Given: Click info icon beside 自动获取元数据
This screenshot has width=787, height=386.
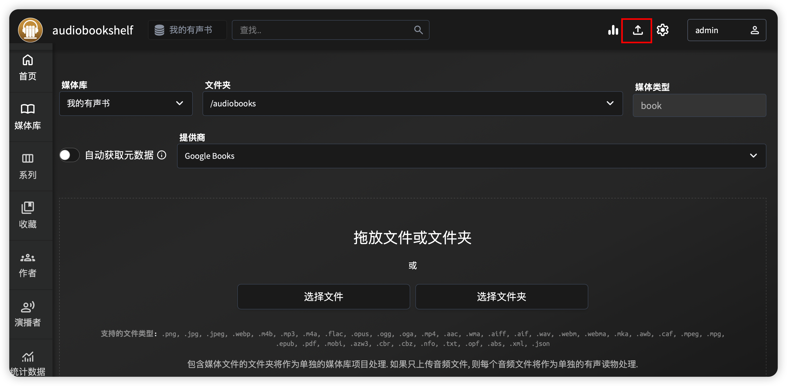Looking at the screenshot, I should (162, 155).
